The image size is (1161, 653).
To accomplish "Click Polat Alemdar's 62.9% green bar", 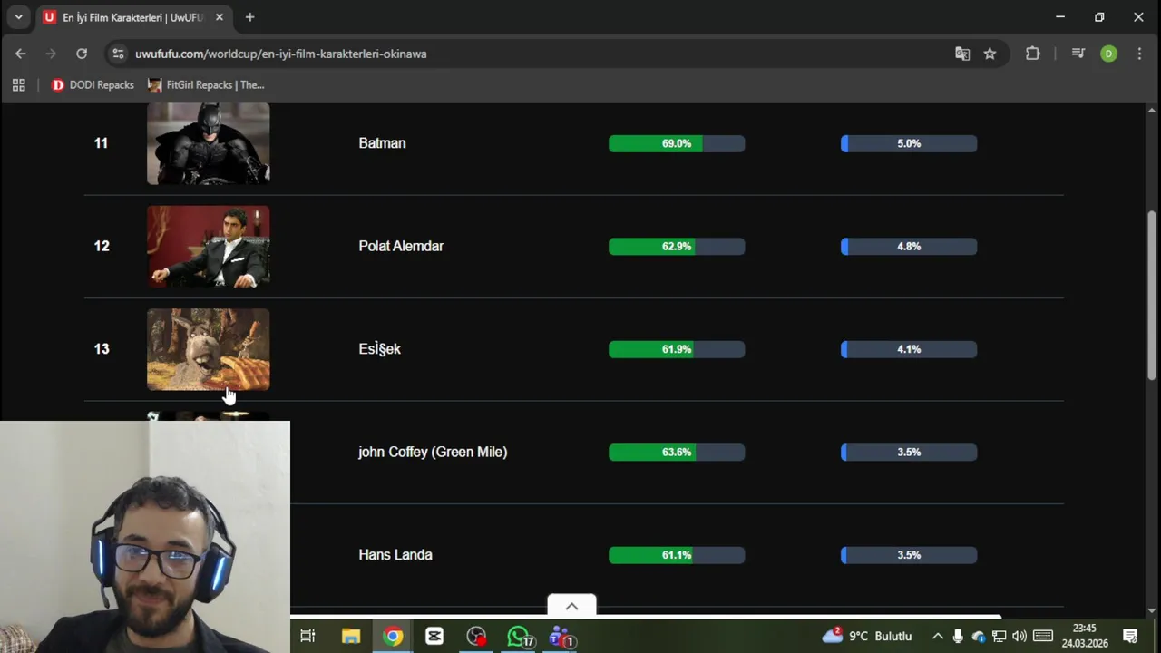I will (677, 247).
